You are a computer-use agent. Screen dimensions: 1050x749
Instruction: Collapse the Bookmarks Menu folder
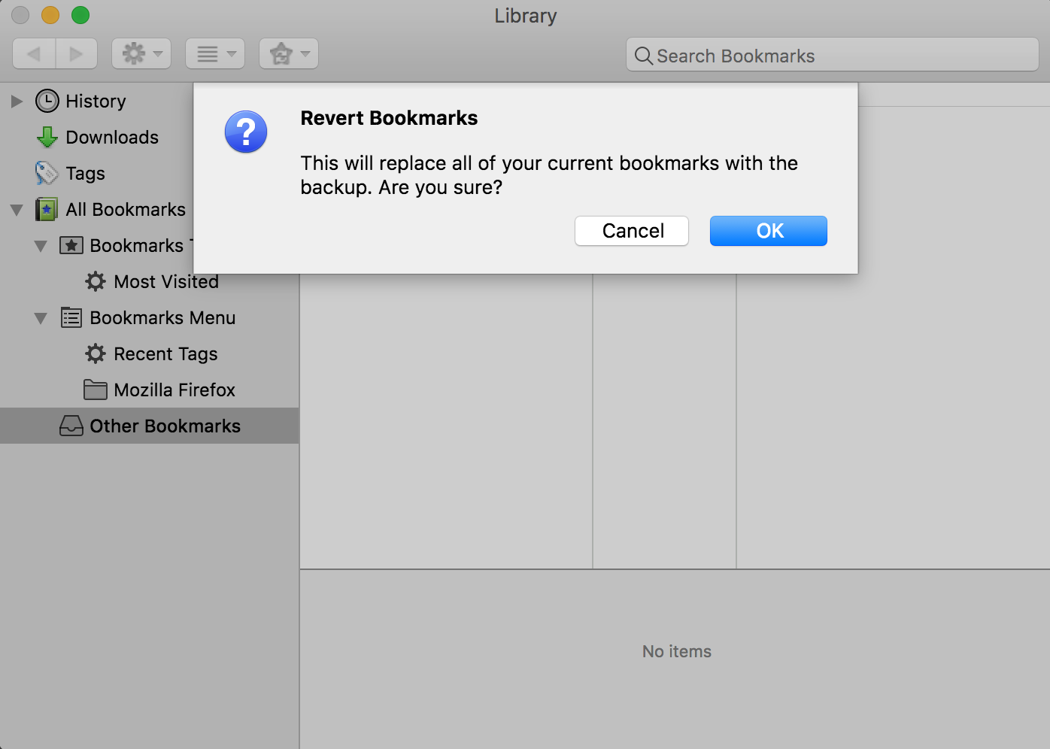tap(41, 318)
